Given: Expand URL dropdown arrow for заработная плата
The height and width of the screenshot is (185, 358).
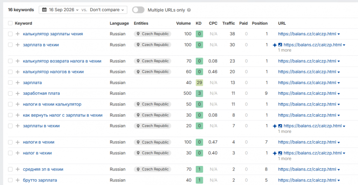Looking at the screenshot, I should (x=338, y=94).
